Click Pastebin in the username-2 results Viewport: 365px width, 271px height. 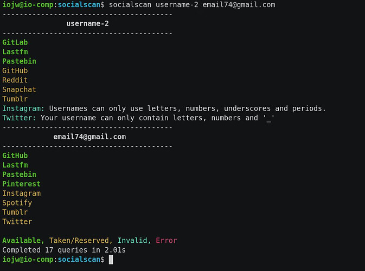point(19,61)
